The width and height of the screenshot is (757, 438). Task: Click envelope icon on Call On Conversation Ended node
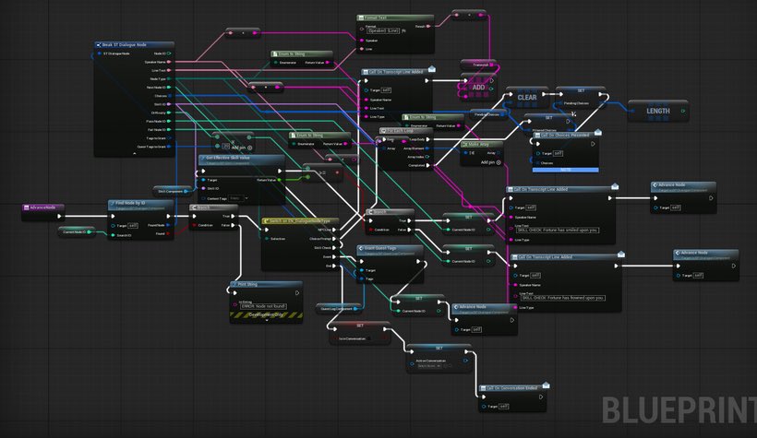click(x=546, y=385)
